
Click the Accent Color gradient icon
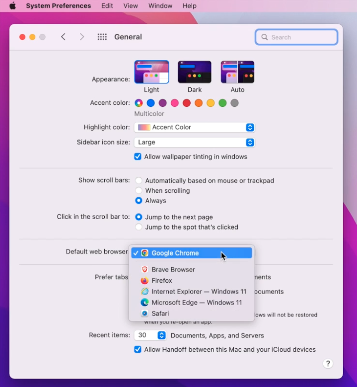click(144, 127)
